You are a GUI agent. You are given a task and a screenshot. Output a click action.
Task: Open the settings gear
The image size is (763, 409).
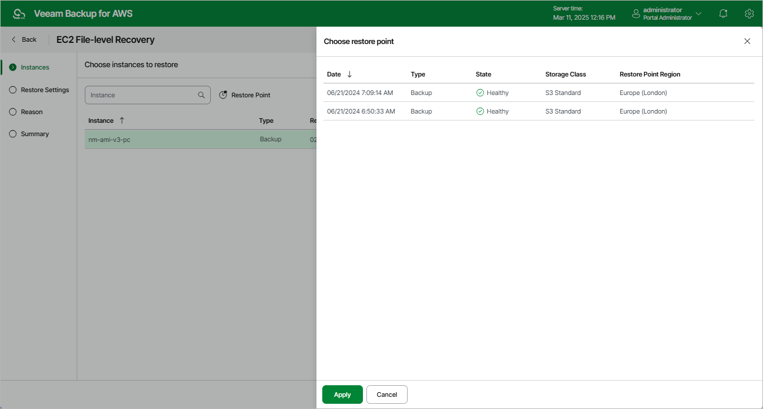point(749,13)
